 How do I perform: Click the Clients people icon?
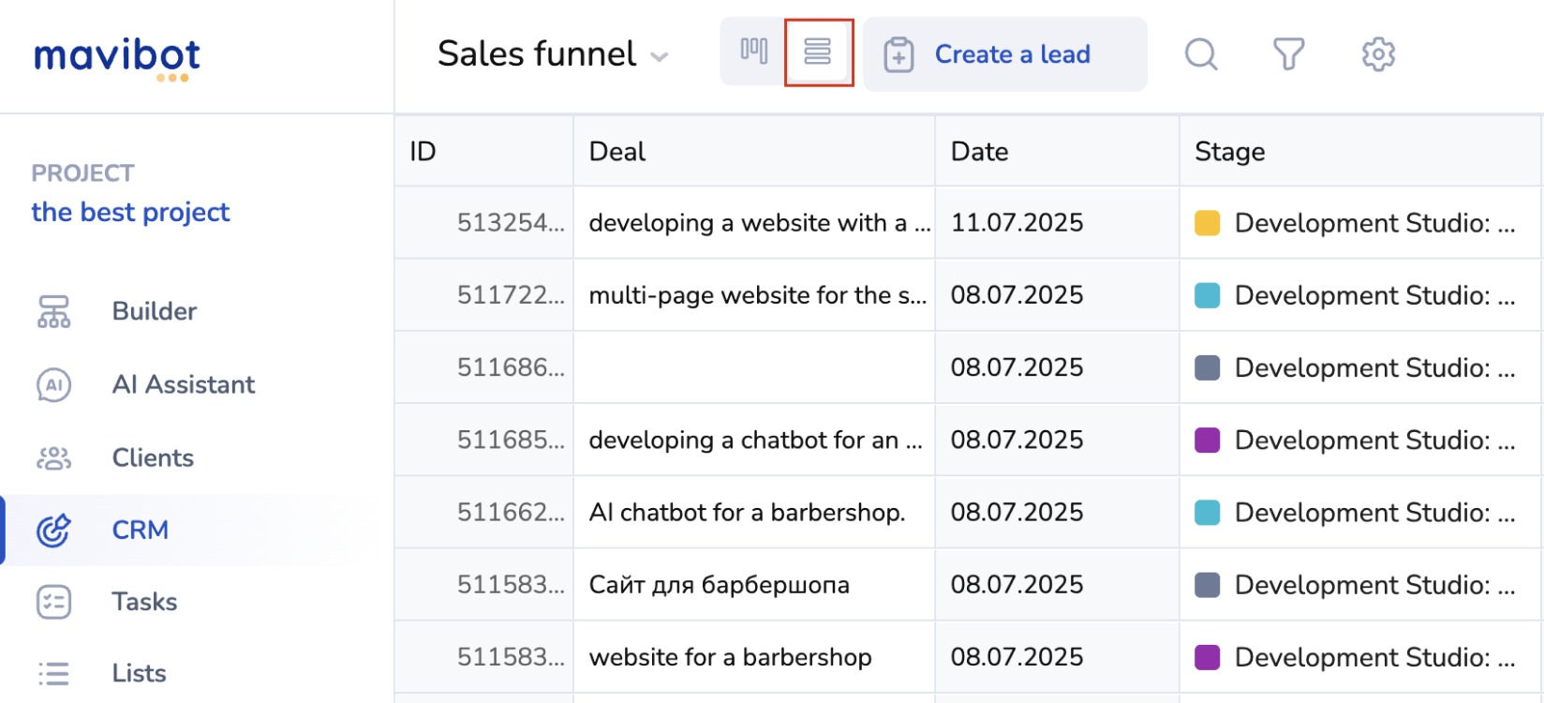click(x=53, y=457)
